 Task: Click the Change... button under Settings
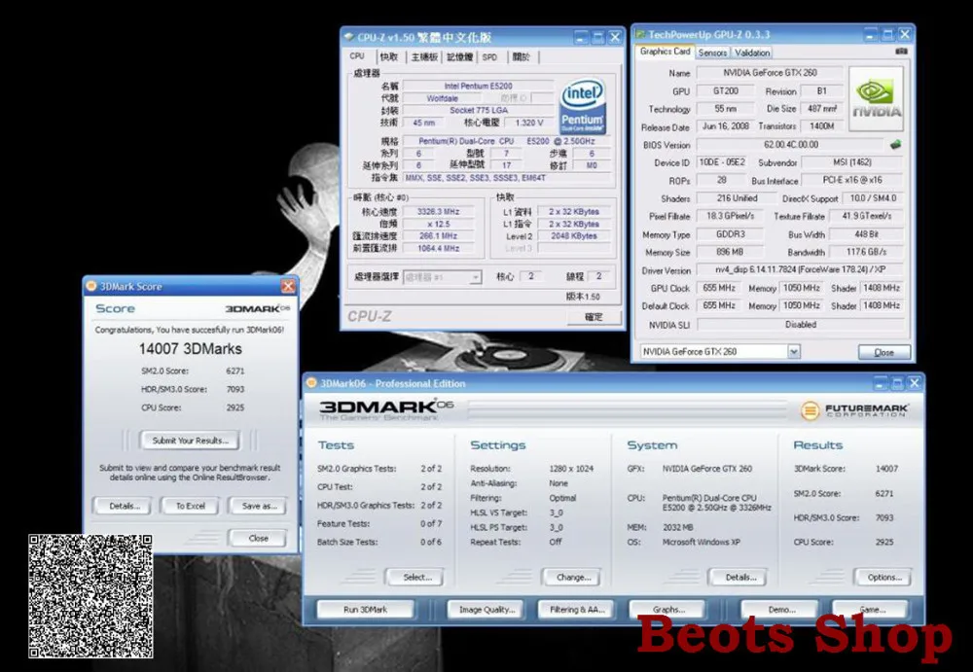tap(573, 577)
